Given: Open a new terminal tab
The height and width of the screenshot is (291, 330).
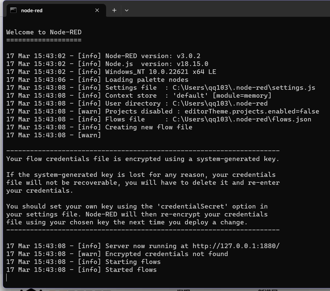Looking at the screenshot, I should pyautogui.click(x=114, y=10).
